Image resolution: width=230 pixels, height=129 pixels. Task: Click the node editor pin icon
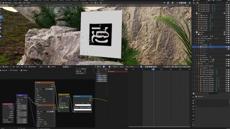click(x=70, y=67)
